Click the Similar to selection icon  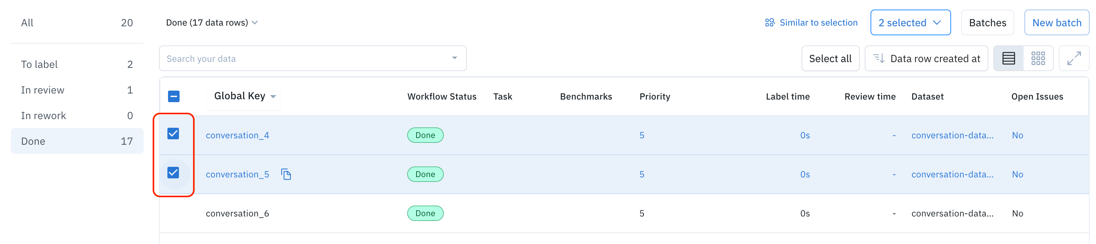[769, 22]
